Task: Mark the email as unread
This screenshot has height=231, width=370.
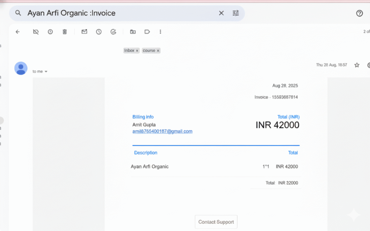Action: pos(84,32)
